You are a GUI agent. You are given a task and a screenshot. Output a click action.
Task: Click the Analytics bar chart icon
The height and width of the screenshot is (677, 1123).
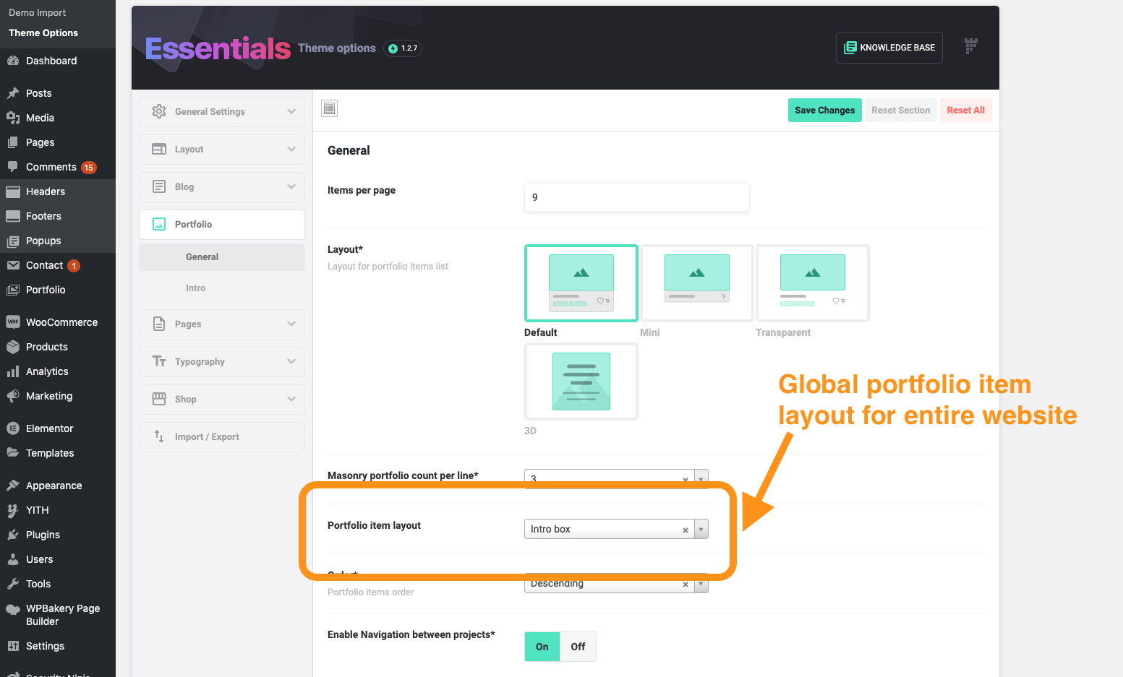pos(13,371)
